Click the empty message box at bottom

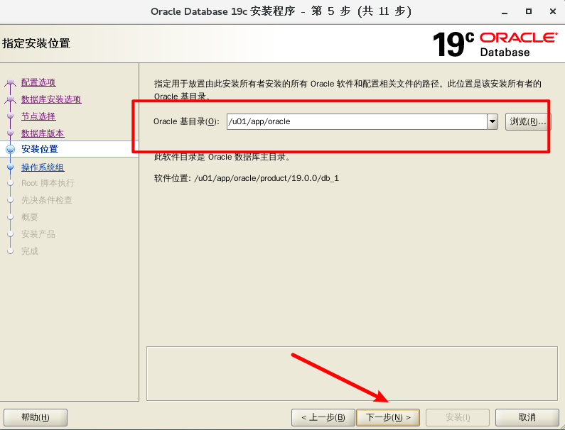pyautogui.click(x=352, y=374)
